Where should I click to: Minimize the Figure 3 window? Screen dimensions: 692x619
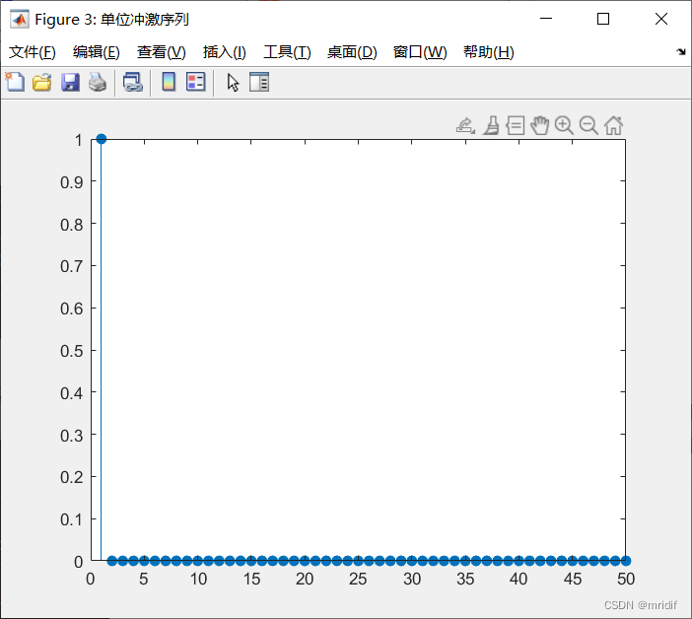tap(546, 19)
